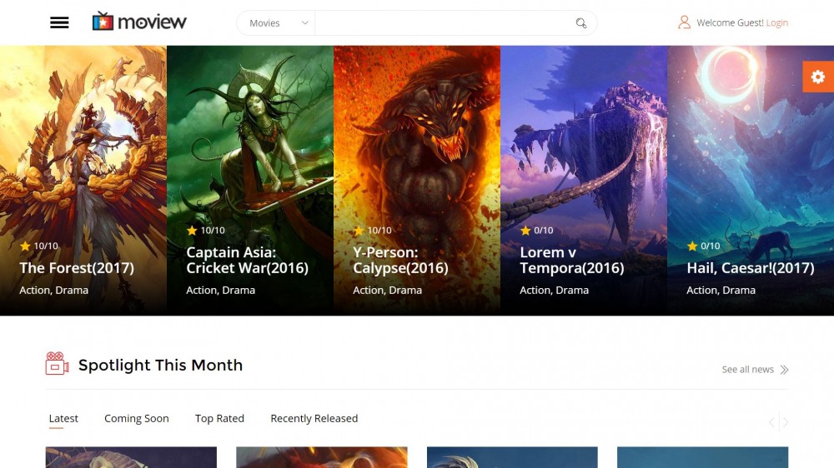Open Lorem v Tempora(2016) title
This screenshot has height=468, width=834.
pos(572,260)
